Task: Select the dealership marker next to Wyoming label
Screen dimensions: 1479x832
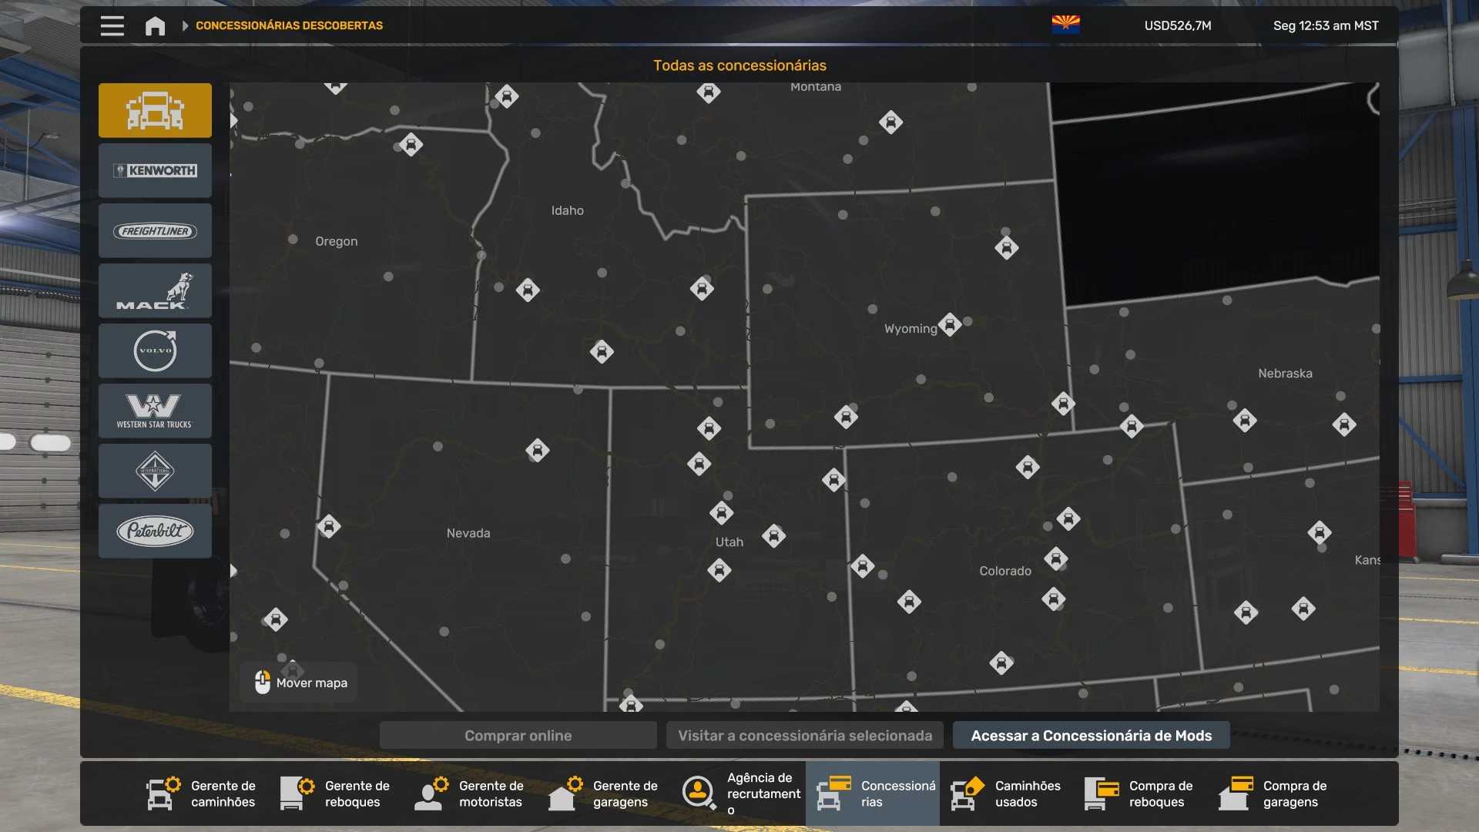Action: [x=950, y=324]
